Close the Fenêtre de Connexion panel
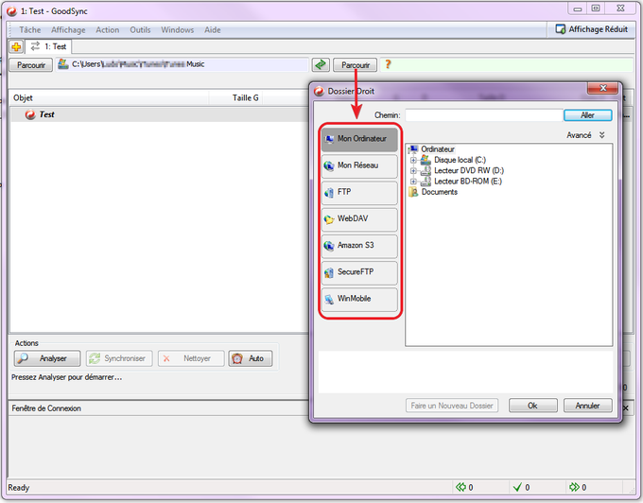The height and width of the screenshot is (503, 643). click(626, 408)
